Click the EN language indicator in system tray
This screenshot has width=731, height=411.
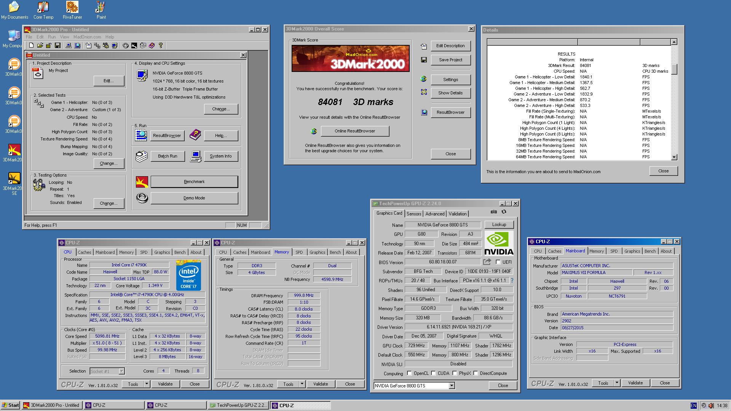(x=693, y=406)
